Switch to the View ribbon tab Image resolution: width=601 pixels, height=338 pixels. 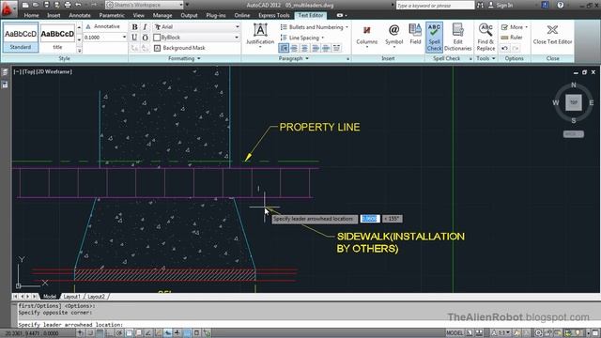pos(138,15)
